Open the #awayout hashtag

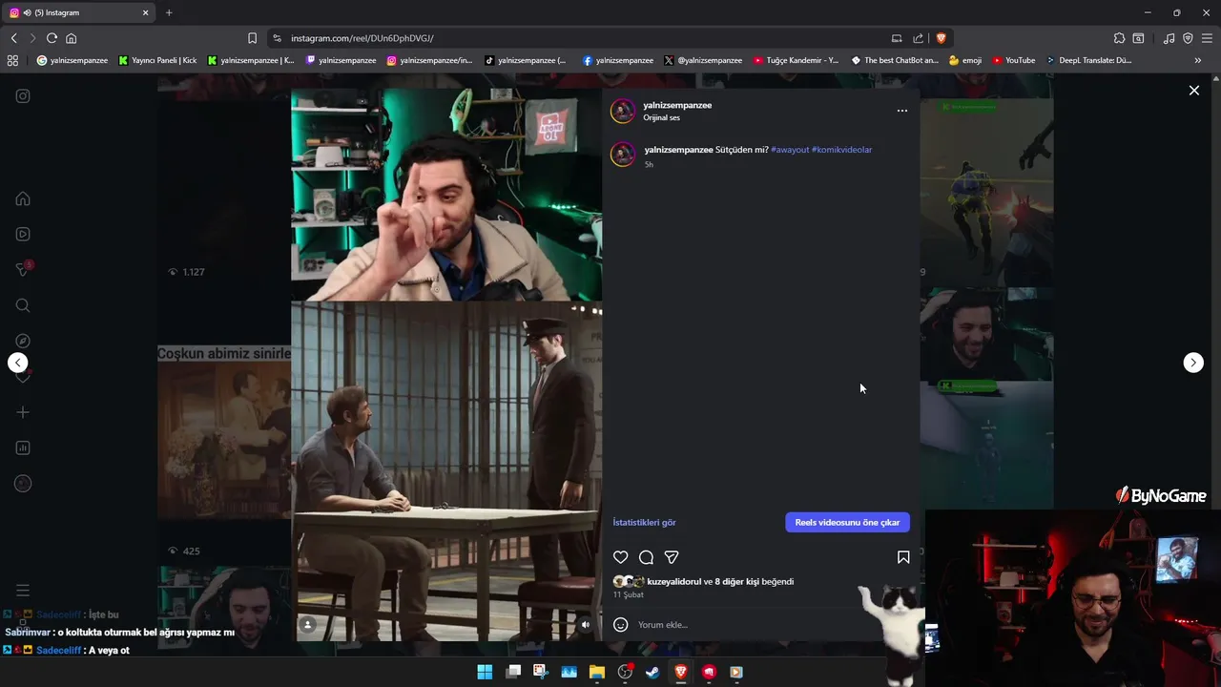point(790,150)
